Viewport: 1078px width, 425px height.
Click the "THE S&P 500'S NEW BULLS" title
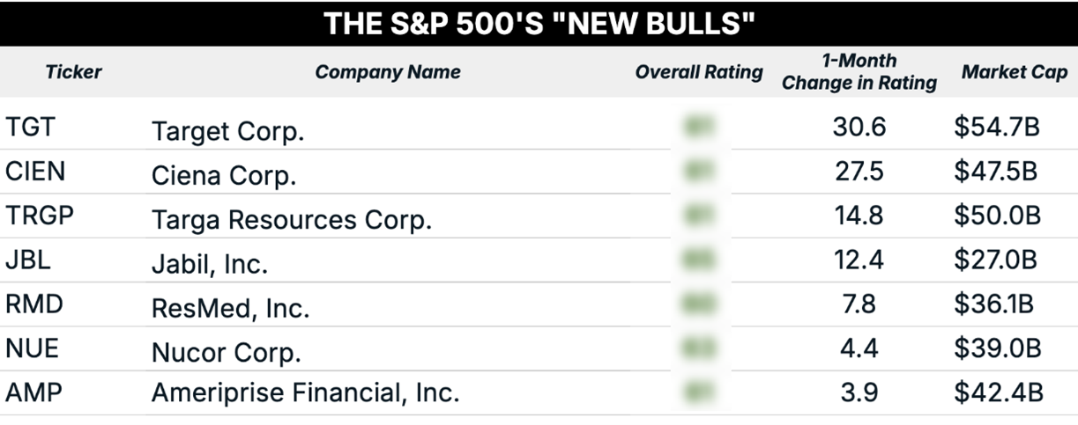(x=539, y=24)
